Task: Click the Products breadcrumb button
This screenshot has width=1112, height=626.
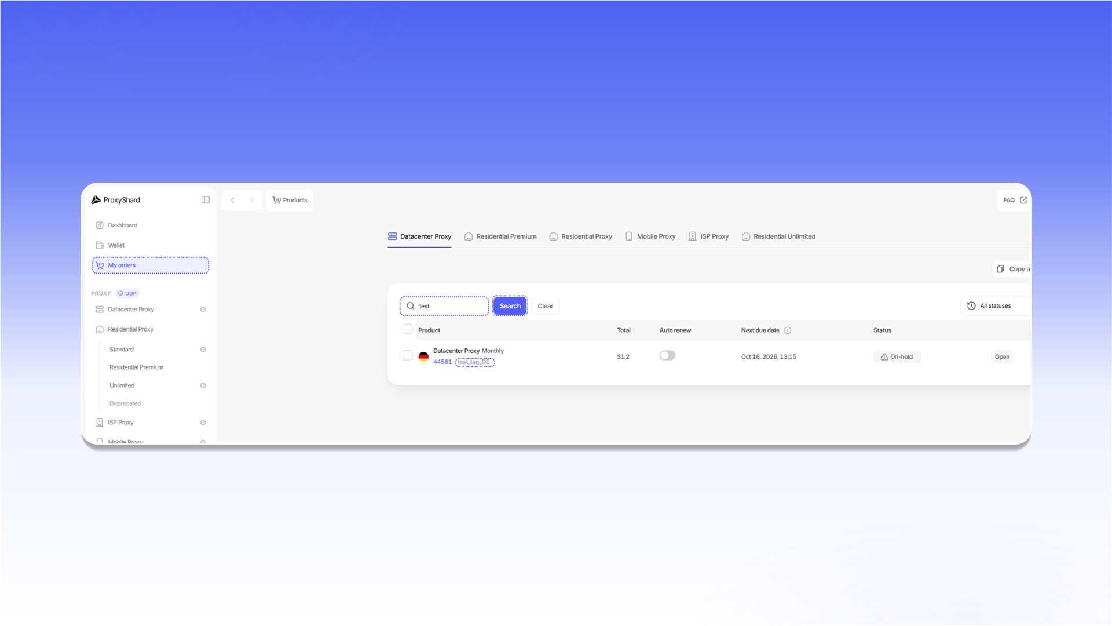Action: (290, 201)
